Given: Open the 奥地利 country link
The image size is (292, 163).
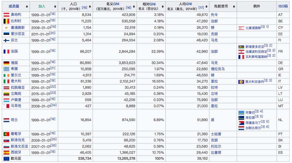Looking at the screenshot, I should [x=16, y=15].
